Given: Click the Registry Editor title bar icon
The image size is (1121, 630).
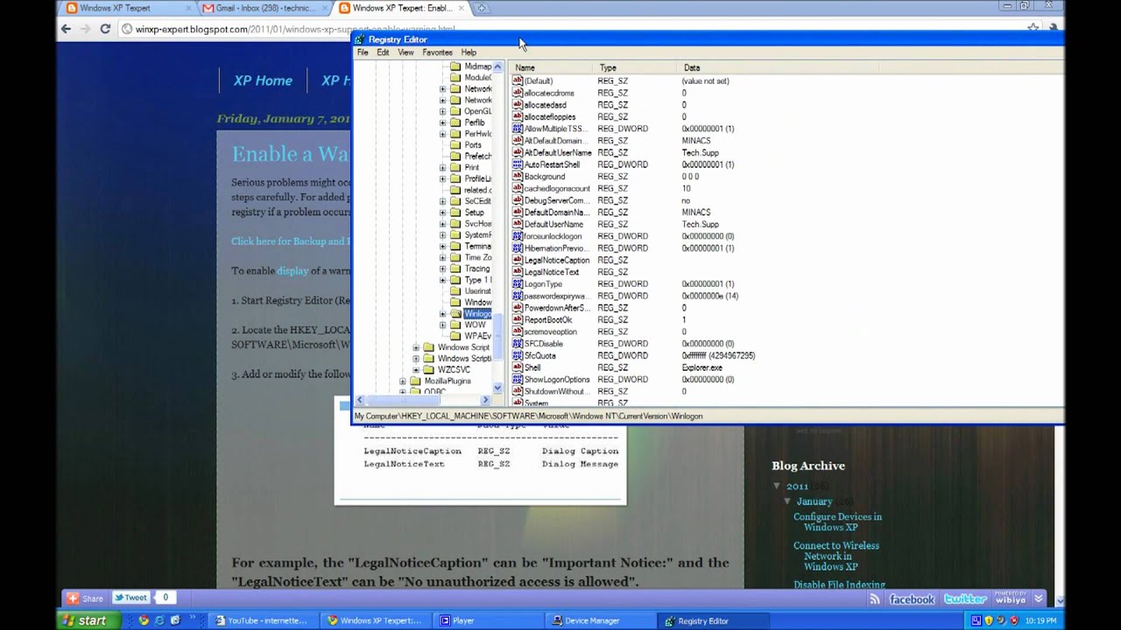Looking at the screenshot, I should point(359,39).
